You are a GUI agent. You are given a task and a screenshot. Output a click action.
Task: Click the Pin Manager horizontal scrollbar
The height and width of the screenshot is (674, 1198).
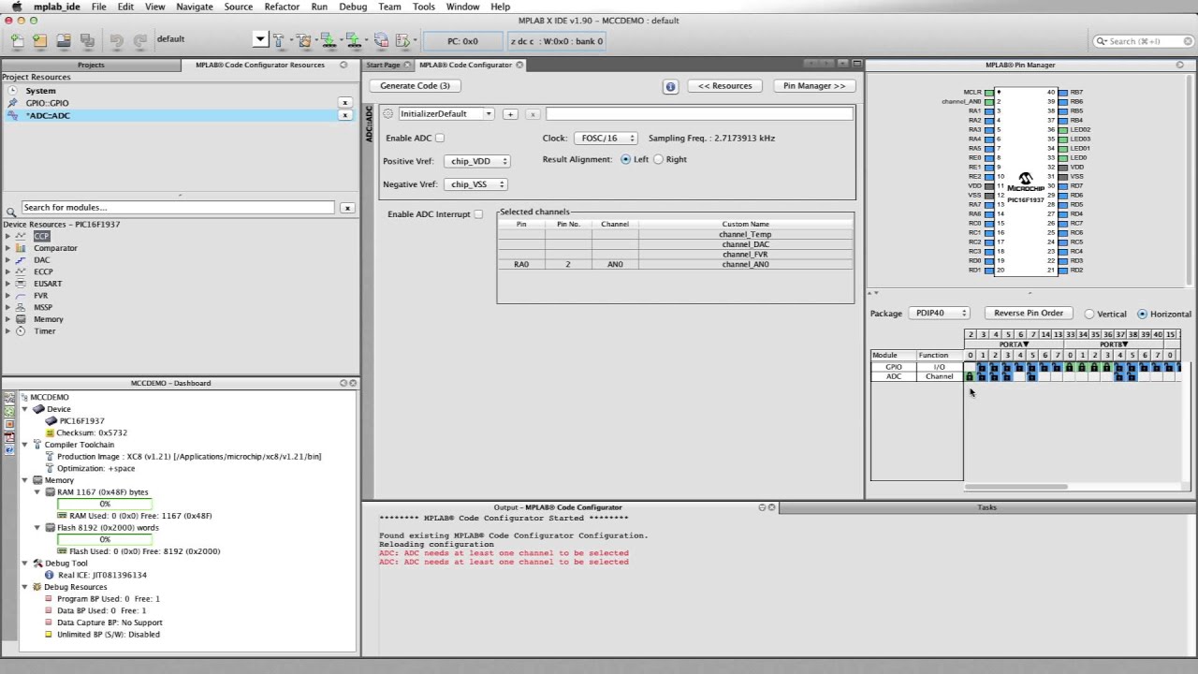(x=1015, y=487)
